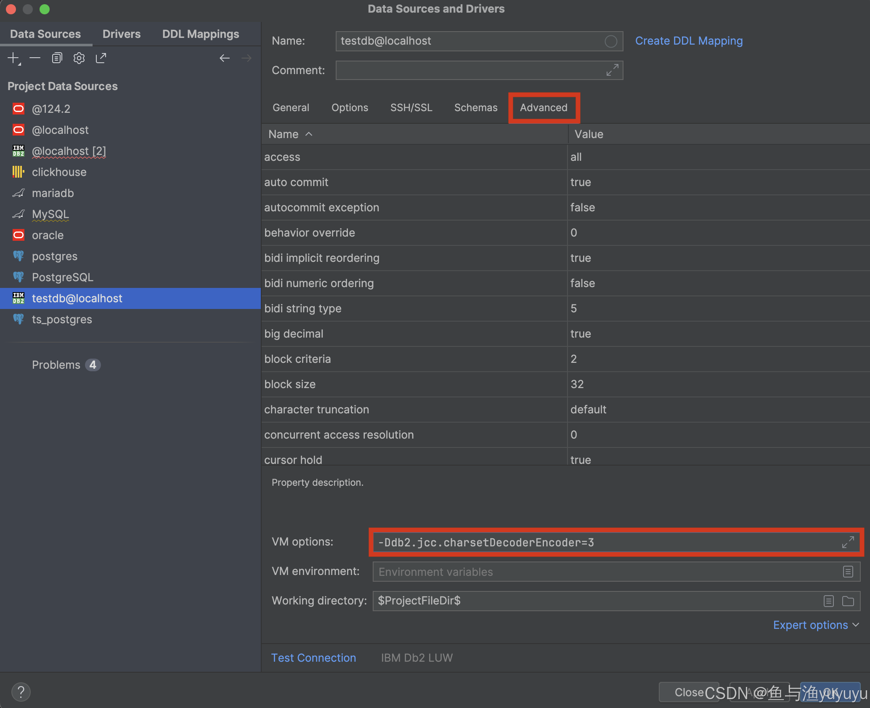Click the Test Connection link

(313, 657)
